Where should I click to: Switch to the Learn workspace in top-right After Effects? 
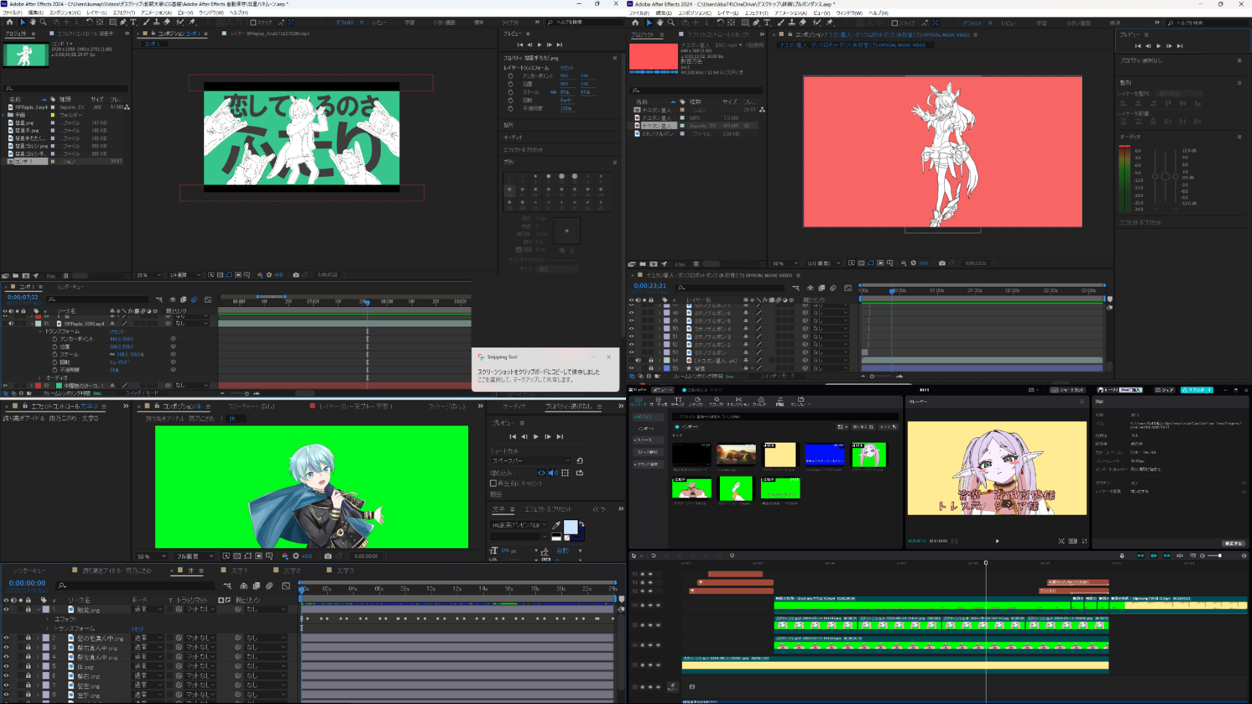(x=1041, y=23)
